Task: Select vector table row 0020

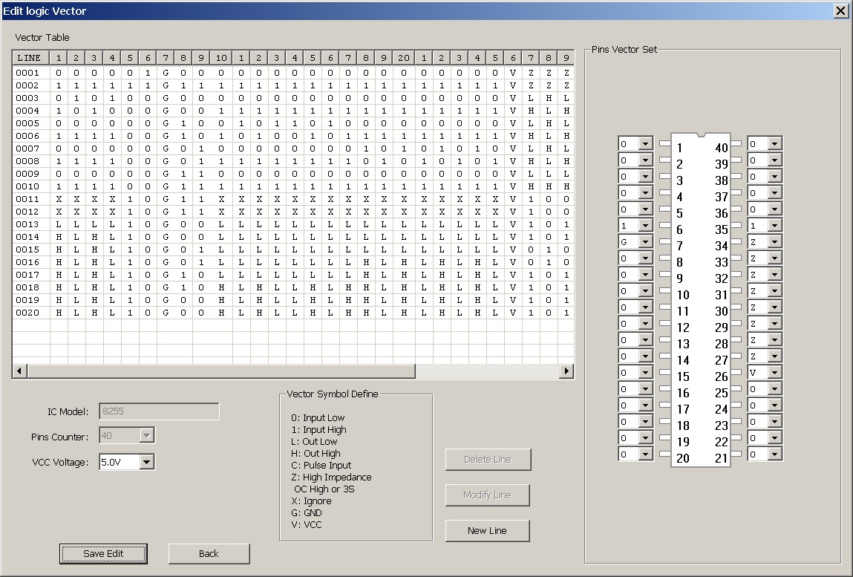Action: (28, 313)
